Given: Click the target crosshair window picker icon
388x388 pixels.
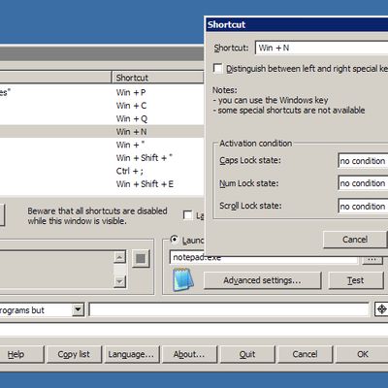Looking at the screenshot, I should [x=381, y=309].
